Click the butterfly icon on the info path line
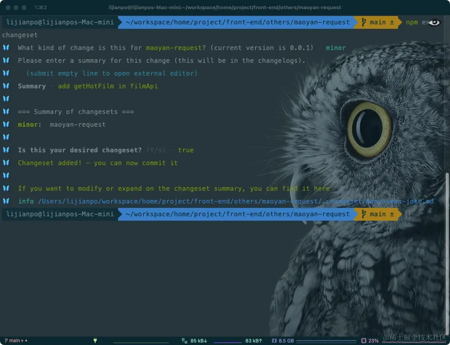450x345 pixels. [6, 201]
